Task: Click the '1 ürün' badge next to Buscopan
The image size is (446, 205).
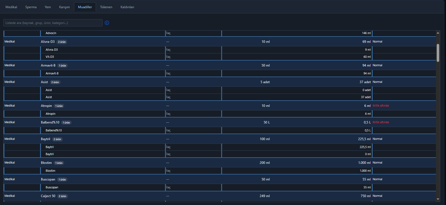Action: (x=62, y=180)
